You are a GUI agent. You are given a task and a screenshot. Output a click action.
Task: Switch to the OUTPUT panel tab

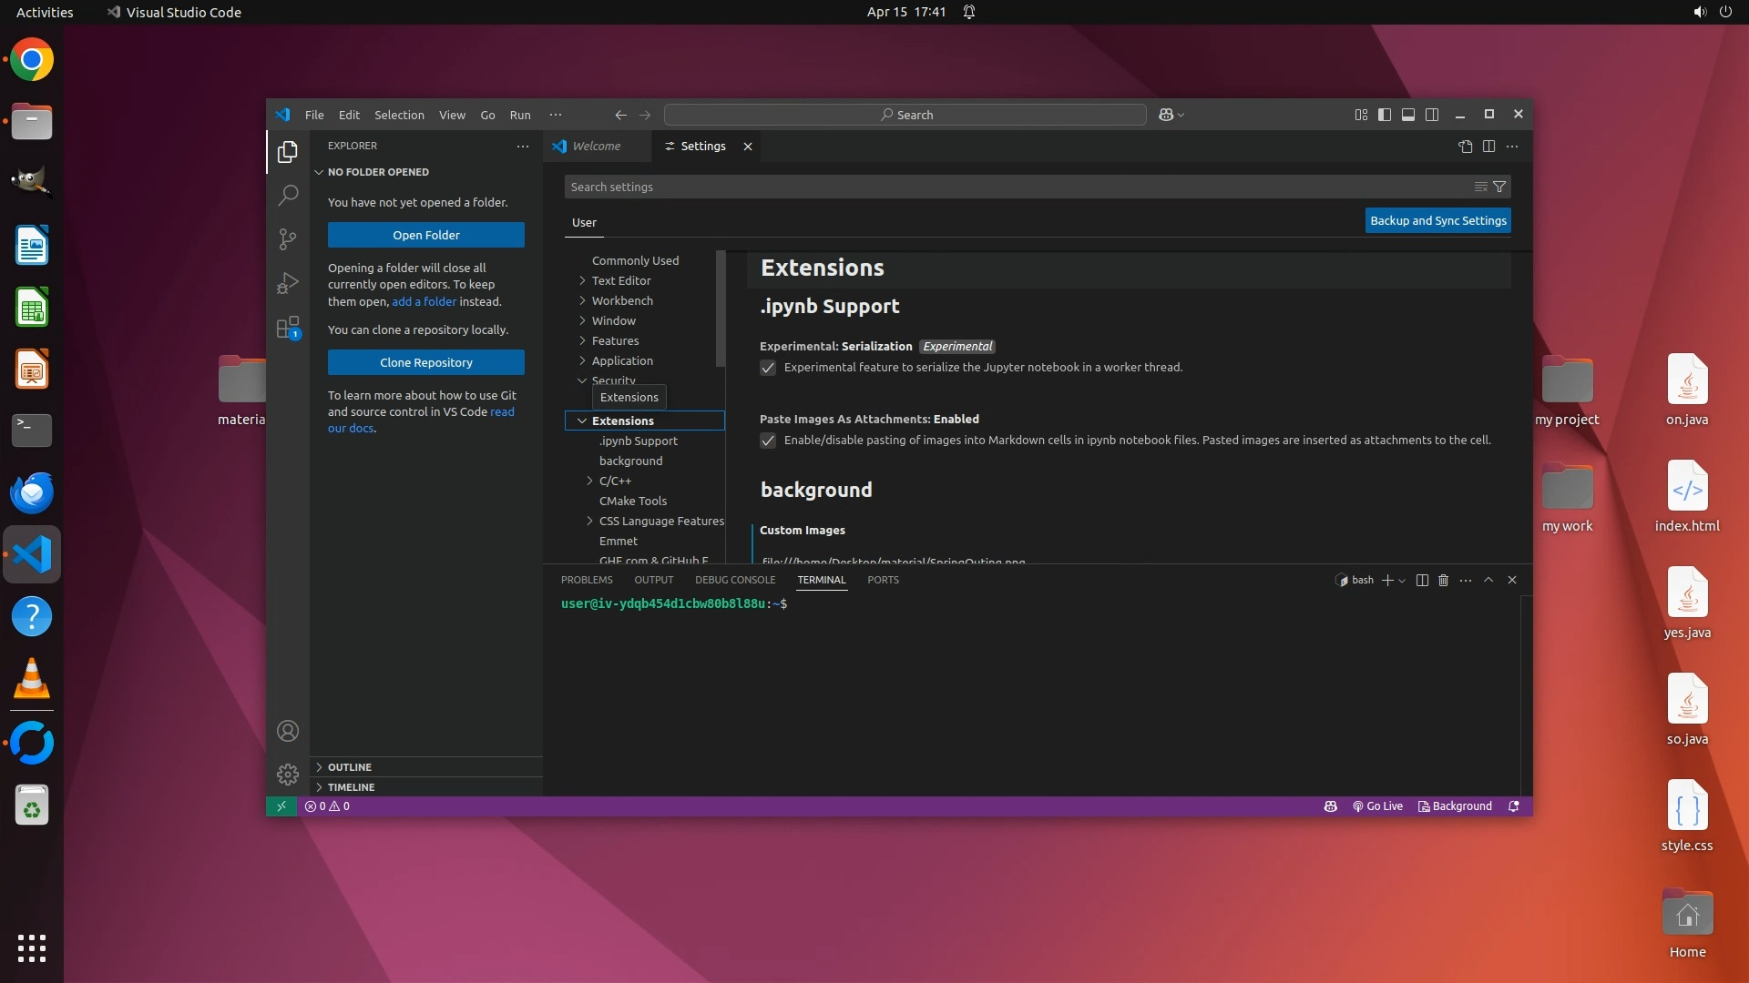[x=653, y=580]
